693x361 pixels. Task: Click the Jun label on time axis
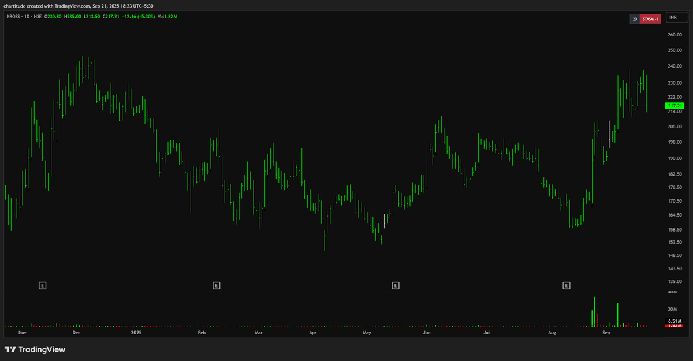point(426,333)
